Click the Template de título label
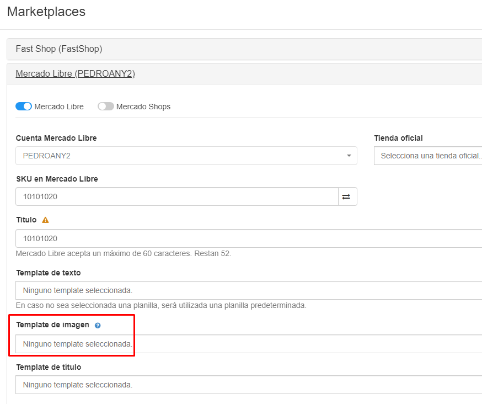The height and width of the screenshot is (404, 482). (49, 368)
